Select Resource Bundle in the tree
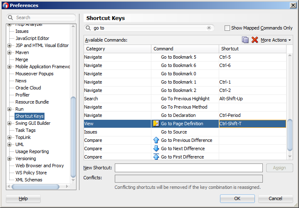Screen dimensions: 299x208 tap(32, 102)
